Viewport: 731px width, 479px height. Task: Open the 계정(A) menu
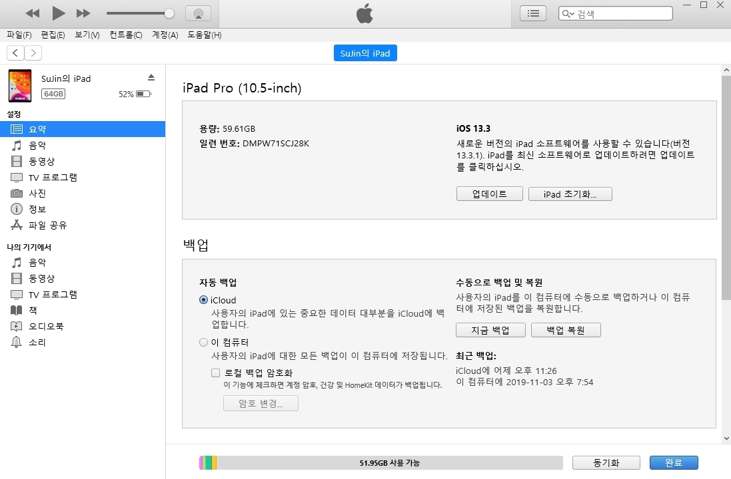(165, 35)
